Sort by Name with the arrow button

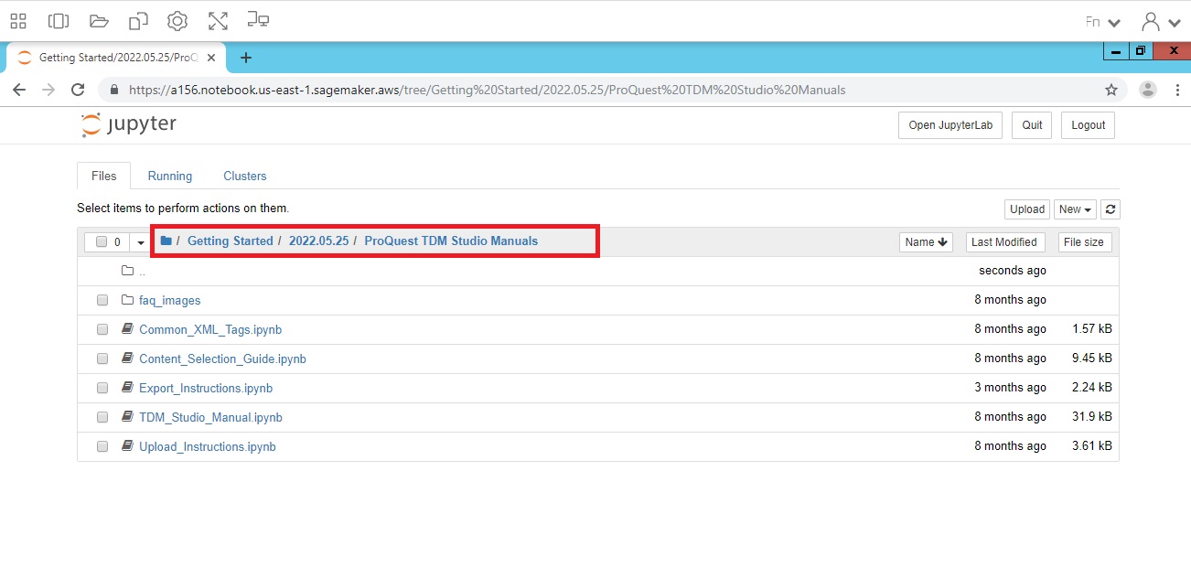[x=926, y=242]
